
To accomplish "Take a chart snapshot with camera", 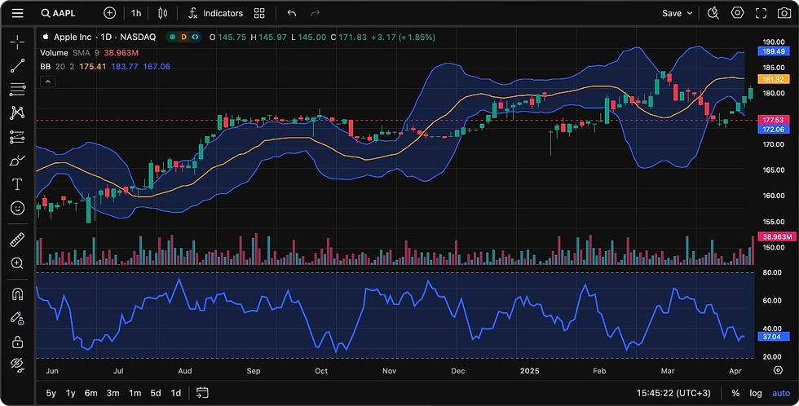I will point(784,13).
